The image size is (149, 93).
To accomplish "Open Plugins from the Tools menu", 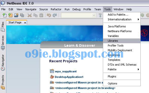I will (122, 76).
